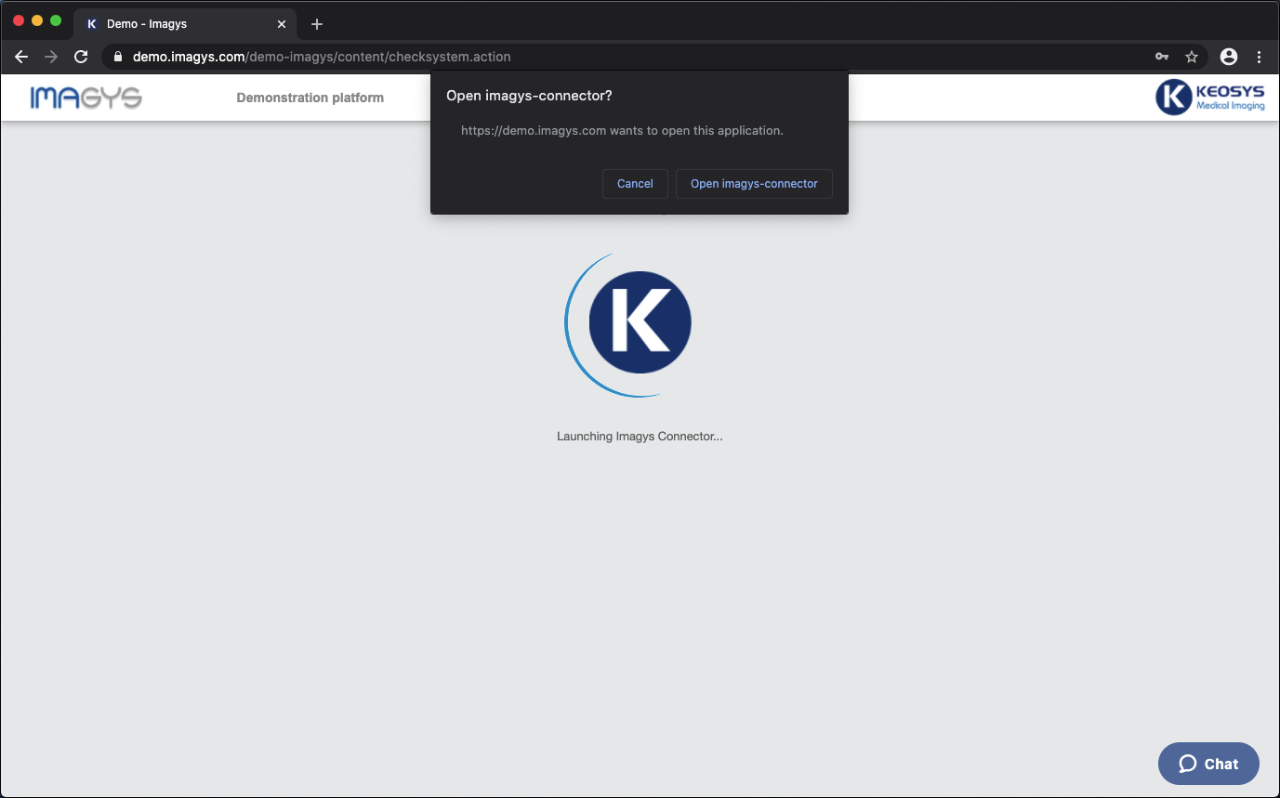Click the Keosys Medical Imaging logo
This screenshot has height=798, width=1280.
point(1209,98)
